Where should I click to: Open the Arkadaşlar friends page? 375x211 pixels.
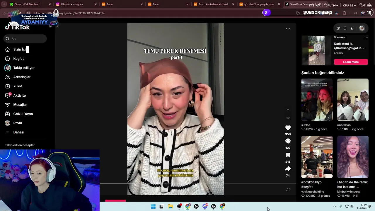18,77
